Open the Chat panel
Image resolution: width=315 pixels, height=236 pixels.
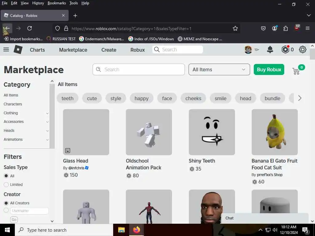click(x=265, y=218)
